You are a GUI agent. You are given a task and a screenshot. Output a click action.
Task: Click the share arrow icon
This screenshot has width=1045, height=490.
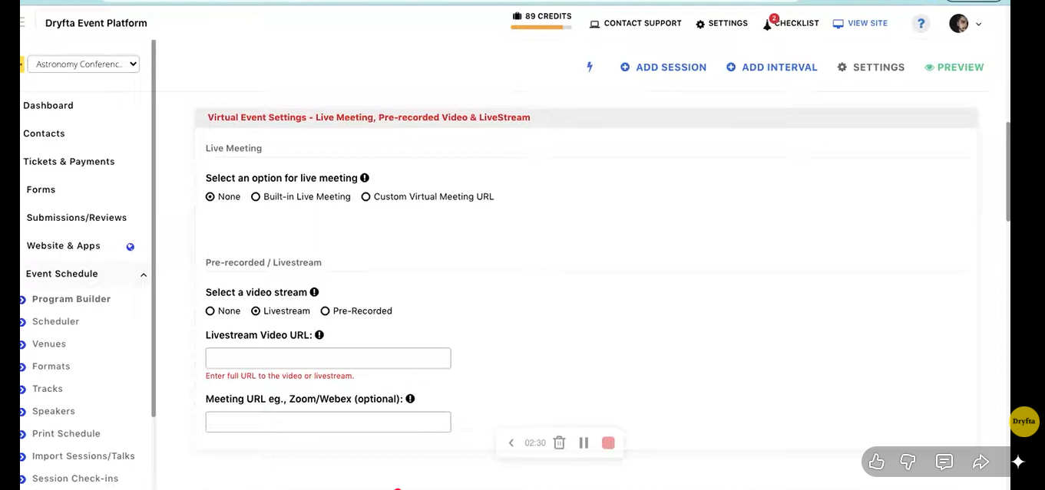click(981, 462)
